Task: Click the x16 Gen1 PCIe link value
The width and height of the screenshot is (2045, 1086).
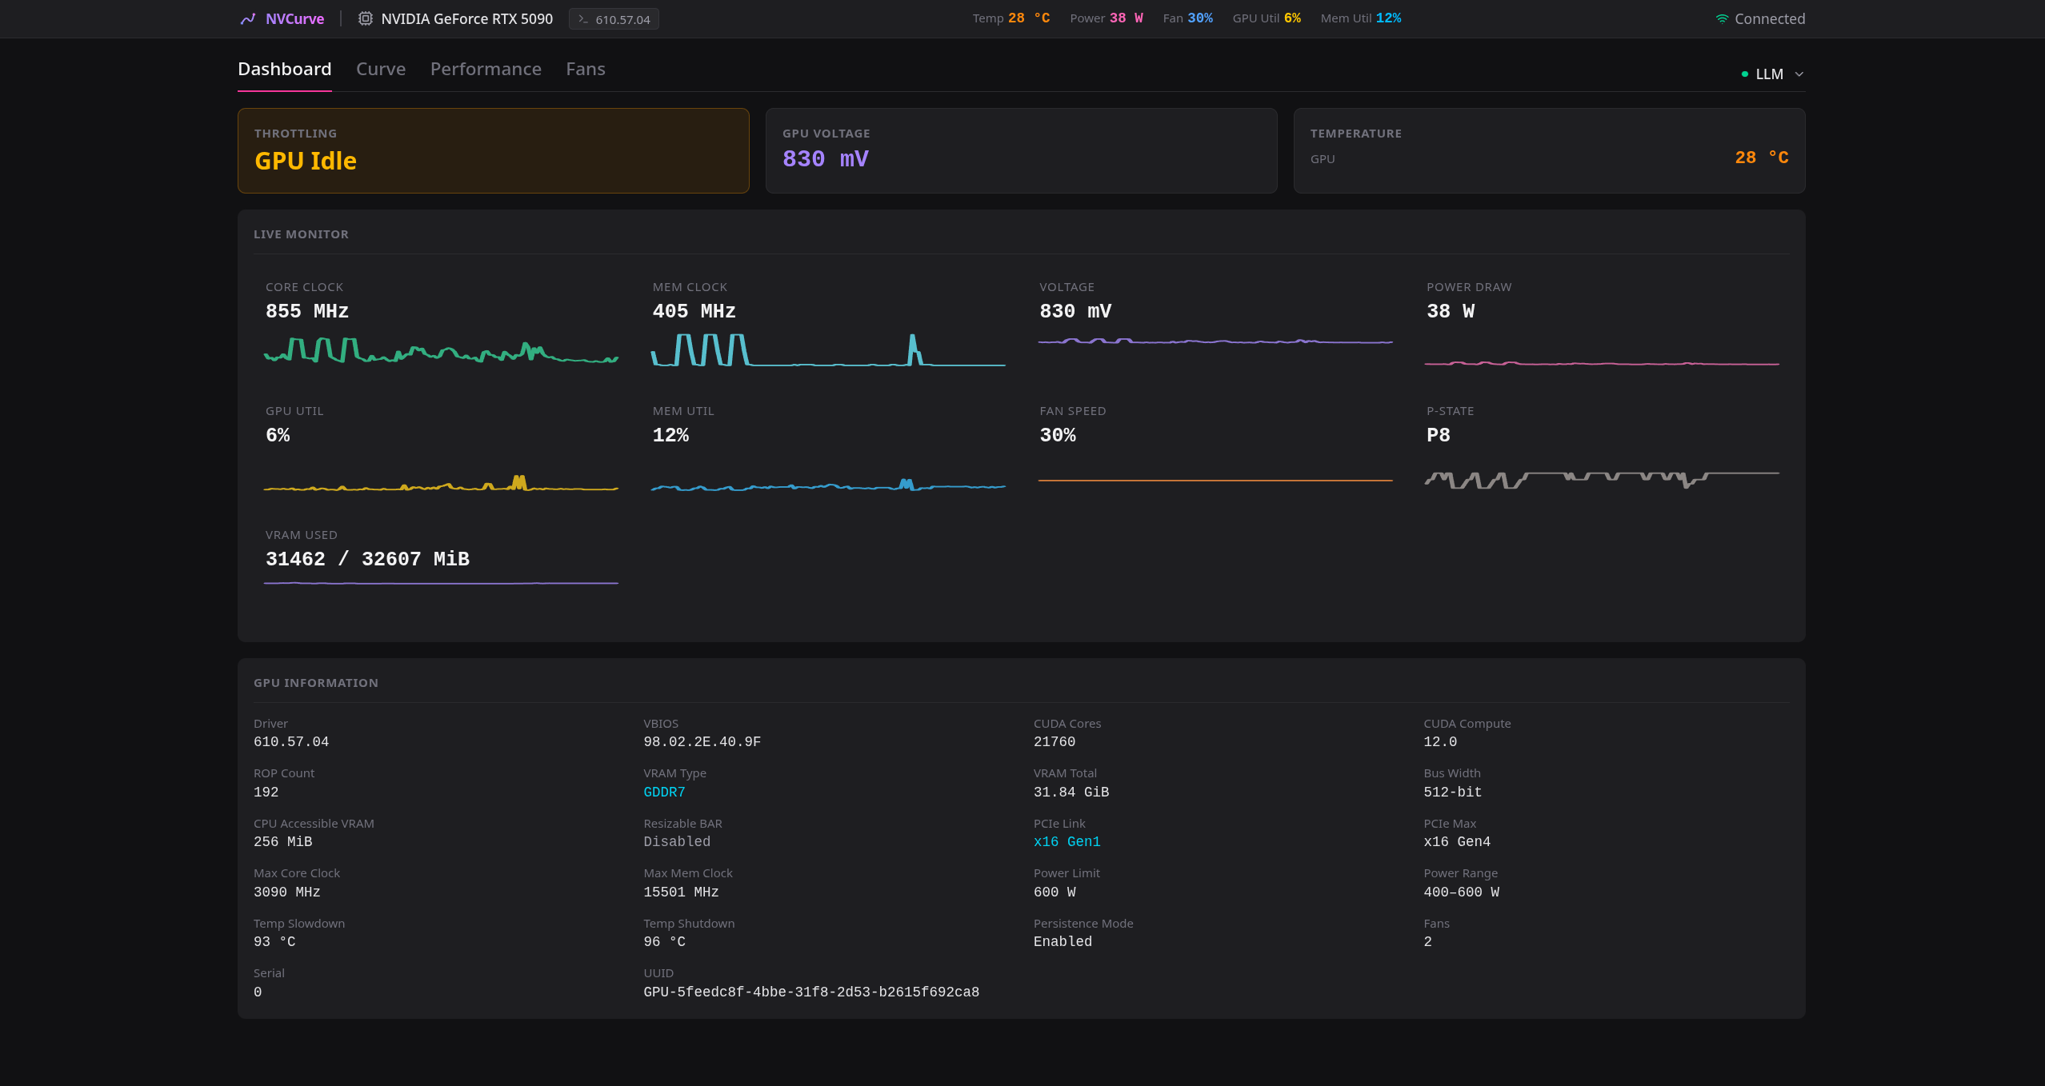Action: pyautogui.click(x=1067, y=842)
